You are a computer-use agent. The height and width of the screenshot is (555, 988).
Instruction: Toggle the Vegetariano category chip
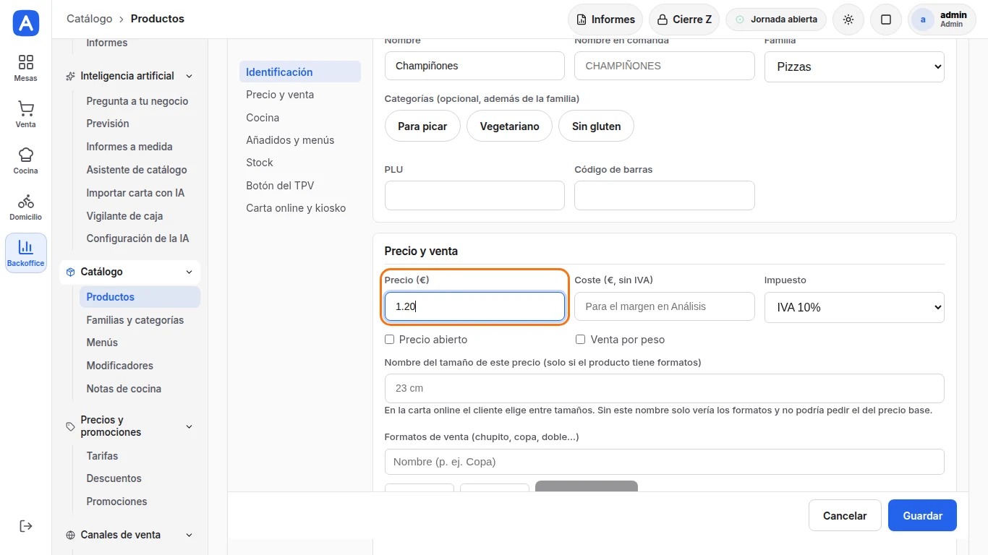click(509, 126)
